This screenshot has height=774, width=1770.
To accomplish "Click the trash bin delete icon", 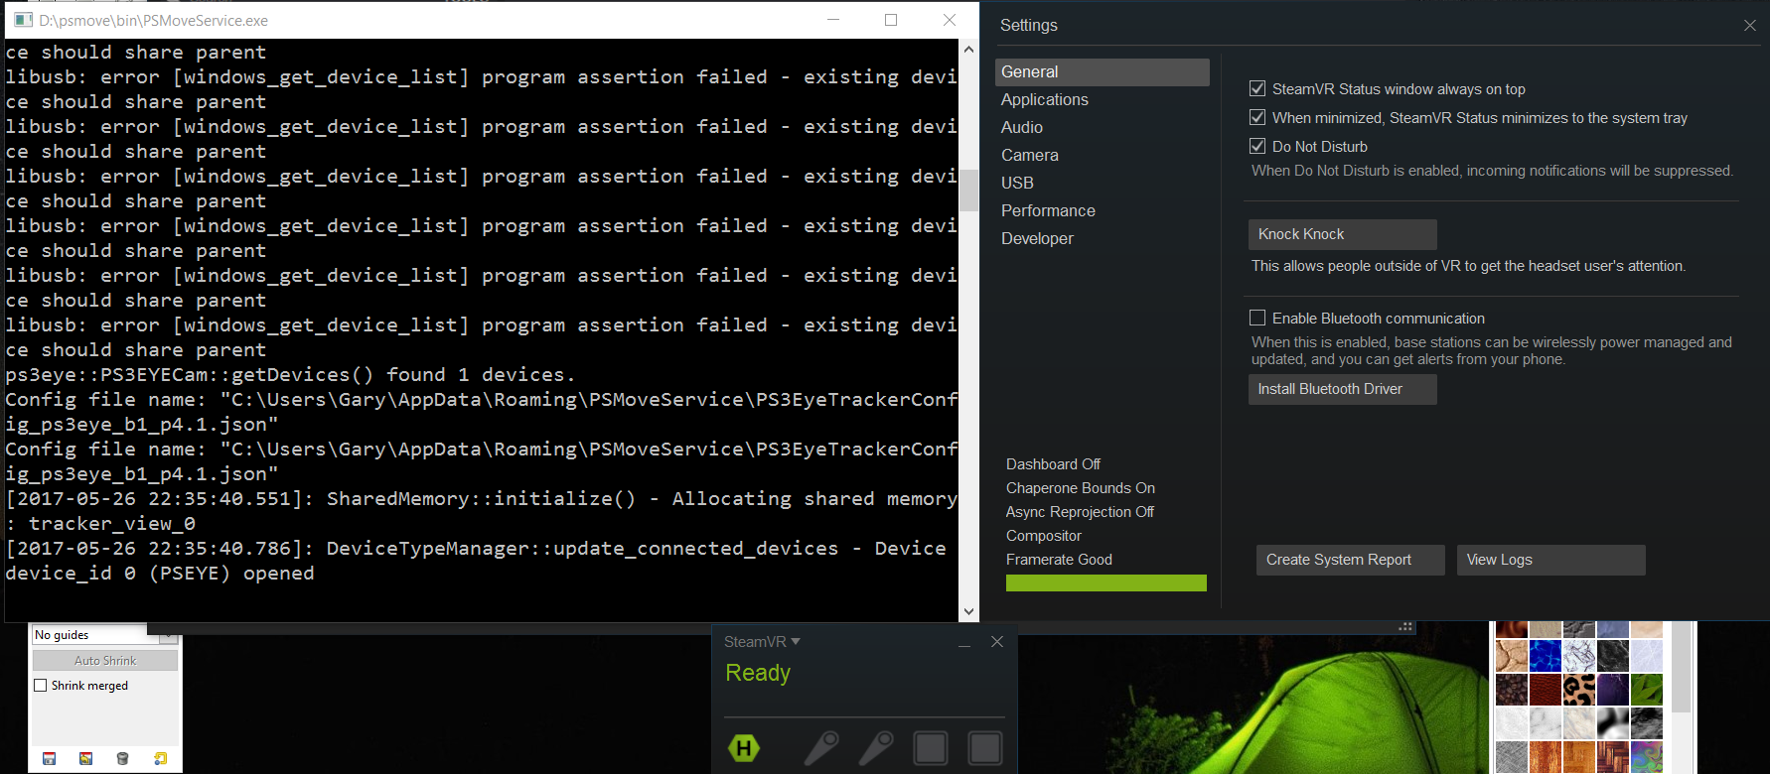I will (122, 758).
